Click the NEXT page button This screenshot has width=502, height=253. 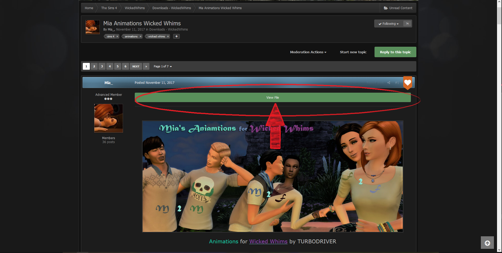pyautogui.click(x=136, y=66)
